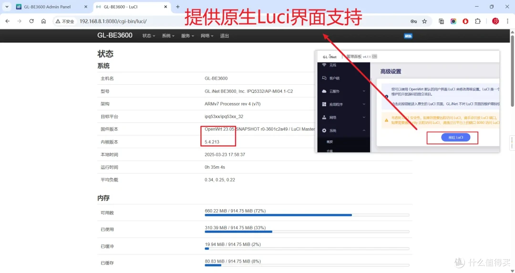Click the 前往 LuCI button
Viewport: 515px width, 273px height.
pyautogui.click(x=455, y=138)
